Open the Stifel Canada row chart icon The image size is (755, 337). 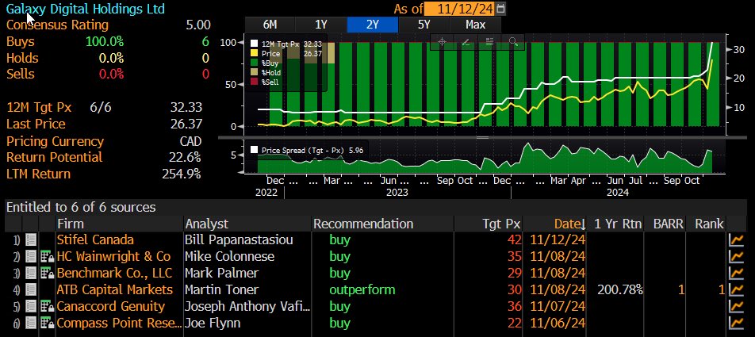(737, 239)
